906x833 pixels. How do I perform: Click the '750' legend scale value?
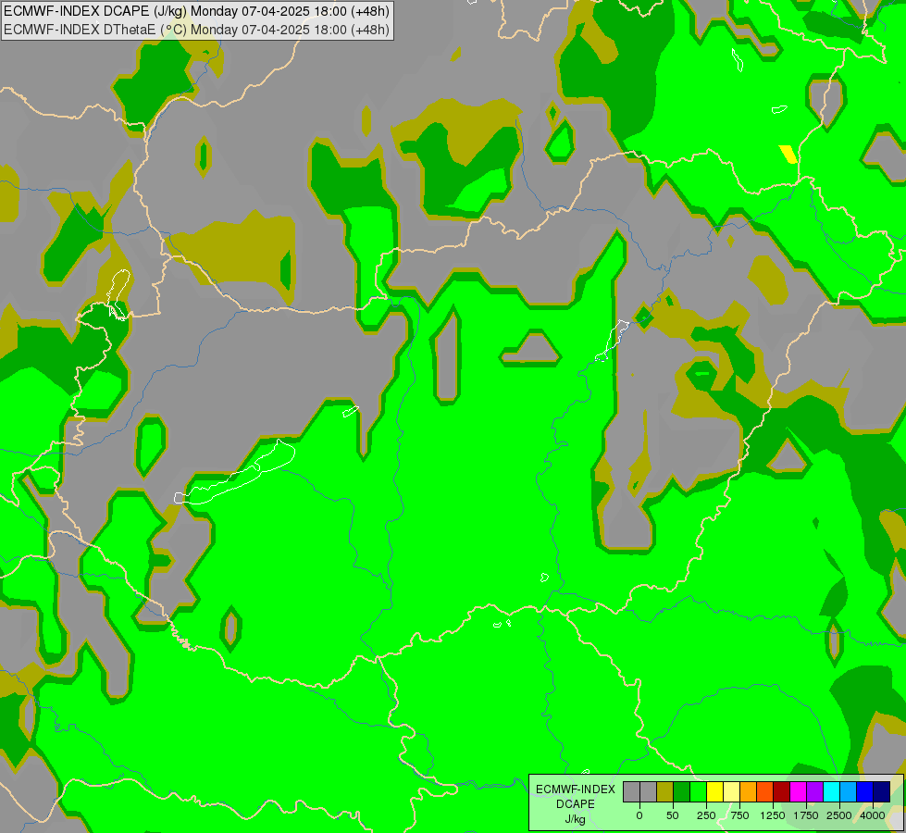(739, 815)
